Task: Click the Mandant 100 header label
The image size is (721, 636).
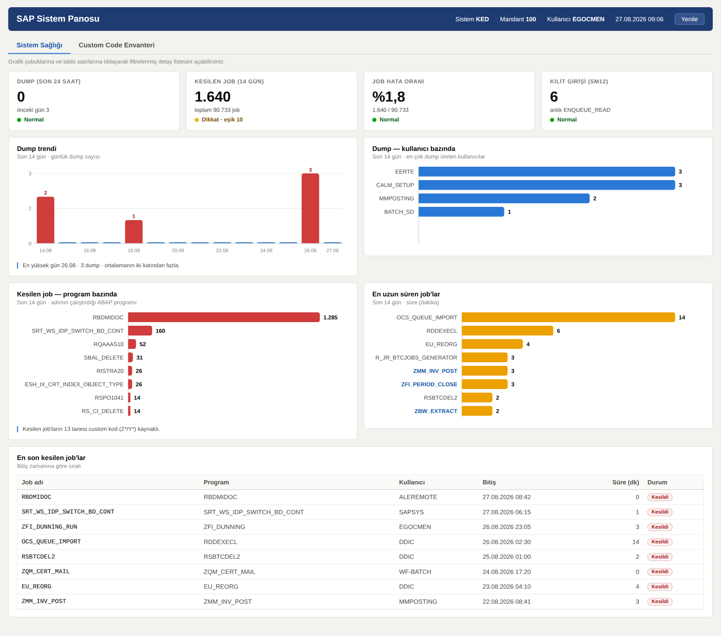Action: pos(518,19)
